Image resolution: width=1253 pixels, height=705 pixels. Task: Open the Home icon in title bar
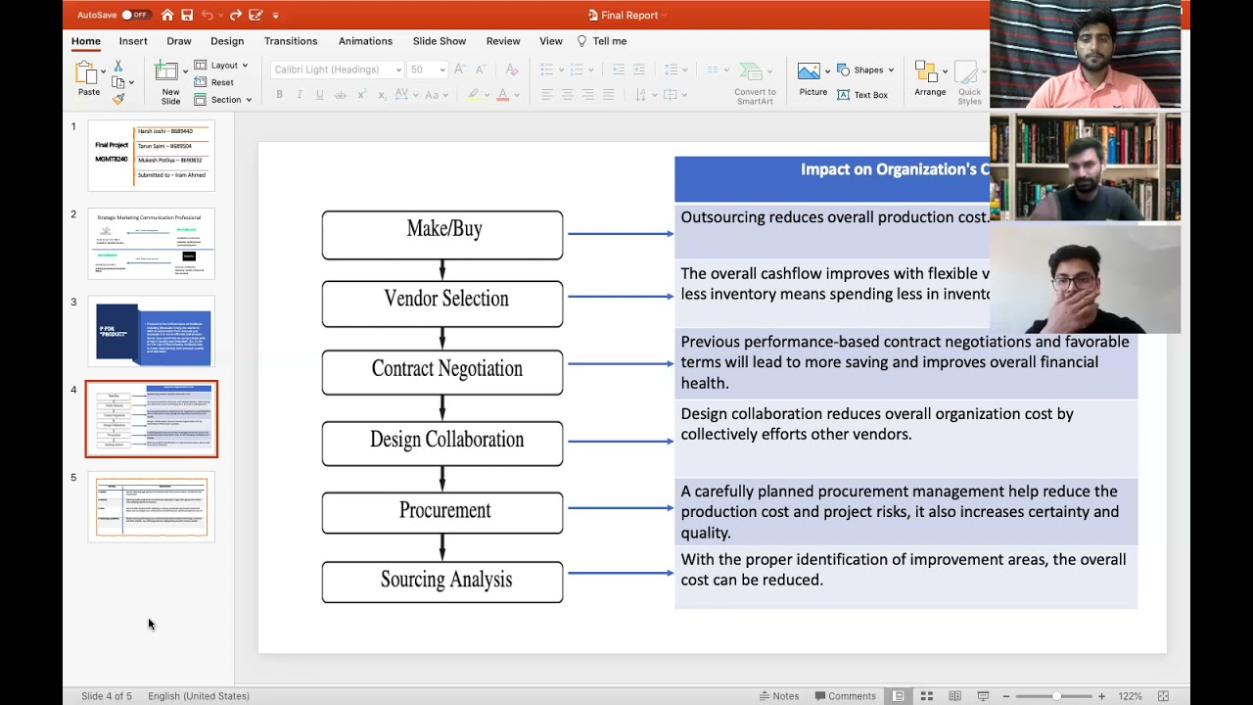[x=167, y=15]
